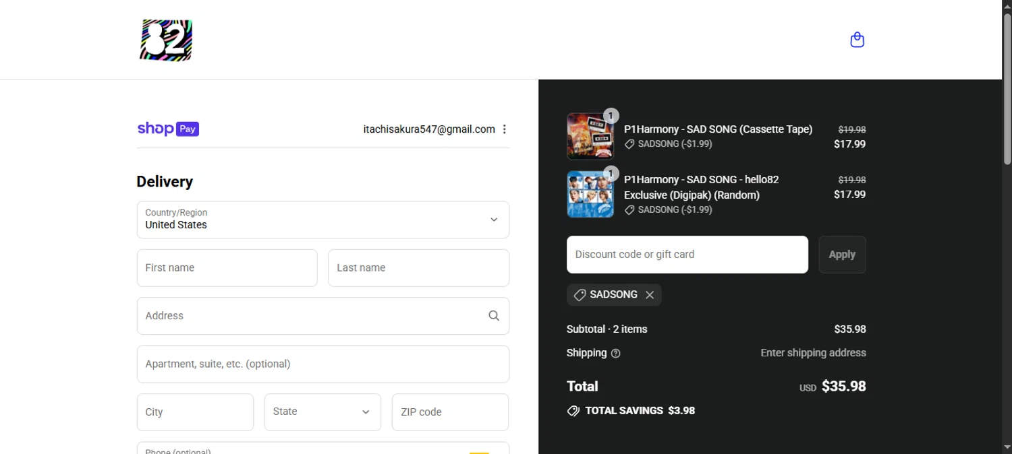1012x454 pixels.
Task: Click the SADSONG discount tag icon
Action: pos(580,295)
